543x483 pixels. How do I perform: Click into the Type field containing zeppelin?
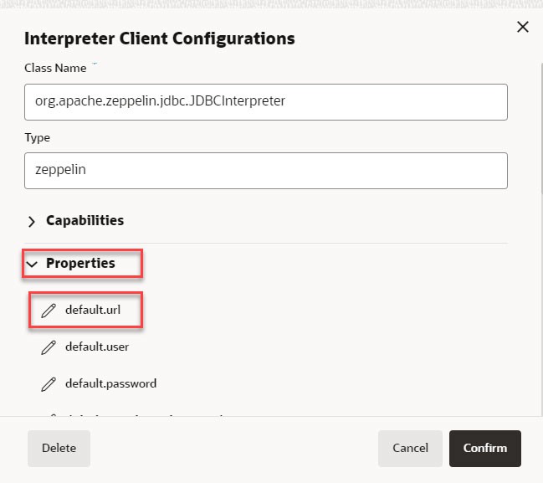266,170
